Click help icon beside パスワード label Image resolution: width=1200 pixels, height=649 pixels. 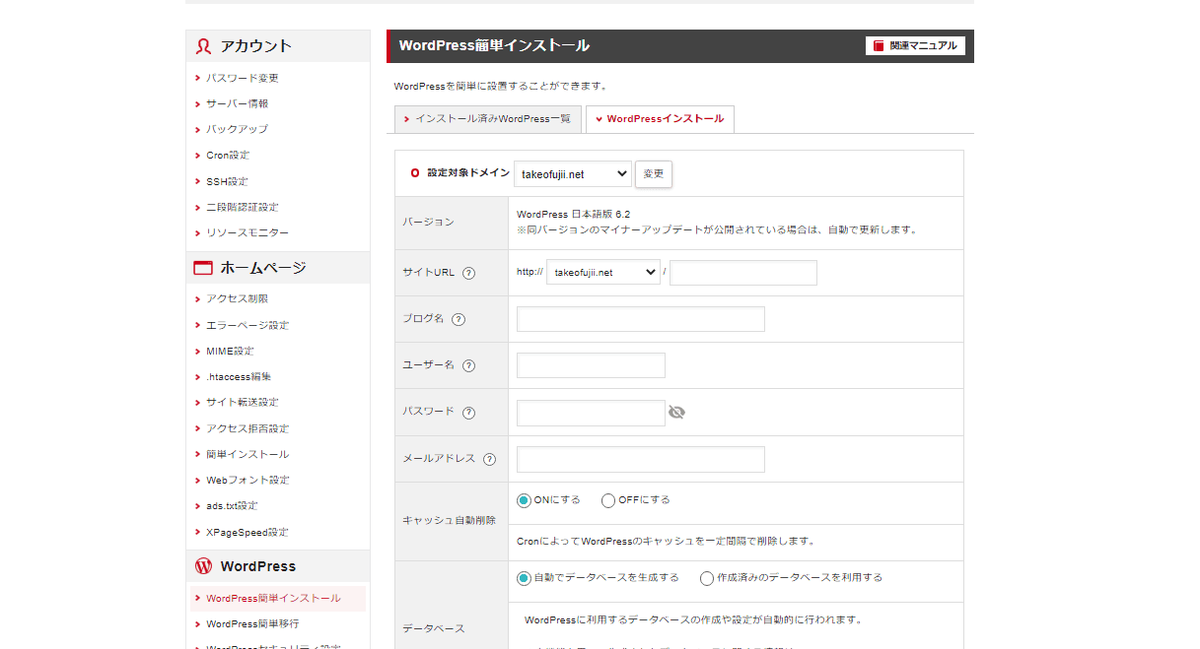coord(468,413)
